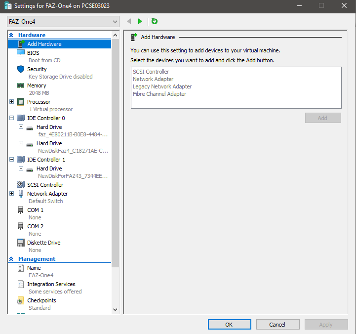This screenshot has width=356, height=334.
Task: Click the green forward navigation arrow
Action: tap(140, 21)
